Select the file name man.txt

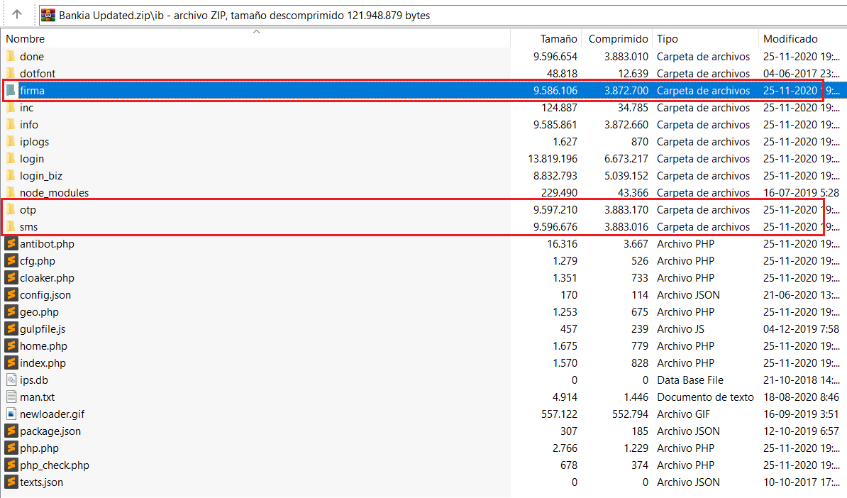38,397
